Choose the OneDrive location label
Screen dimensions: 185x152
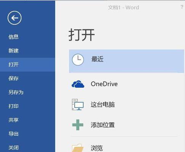104,84
